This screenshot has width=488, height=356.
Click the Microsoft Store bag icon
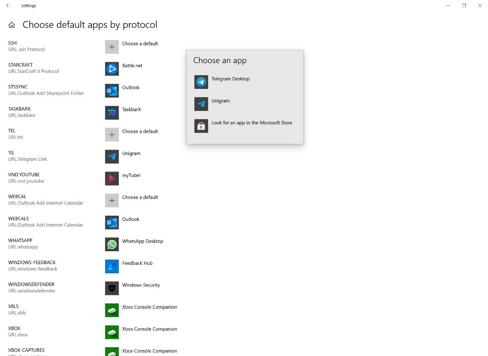click(x=201, y=126)
